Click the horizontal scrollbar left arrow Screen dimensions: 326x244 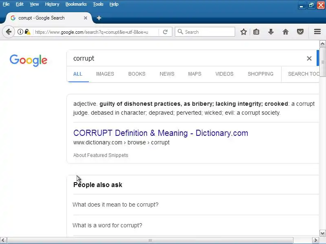tap(3, 240)
